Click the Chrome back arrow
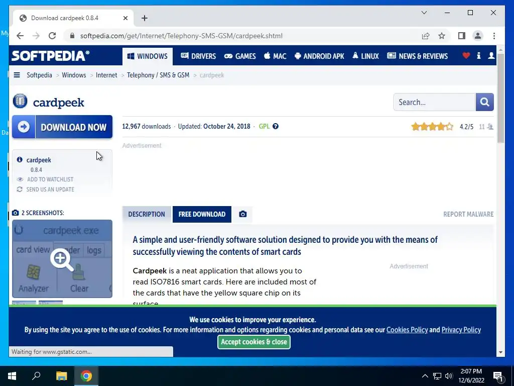This screenshot has height=386, width=514. [x=20, y=36]
